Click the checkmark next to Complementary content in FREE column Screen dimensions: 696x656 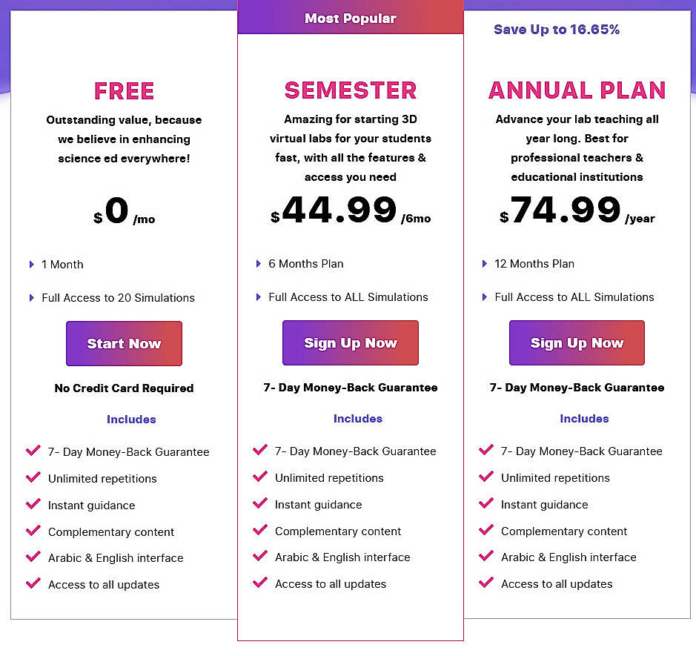click(x=33, y=531)
